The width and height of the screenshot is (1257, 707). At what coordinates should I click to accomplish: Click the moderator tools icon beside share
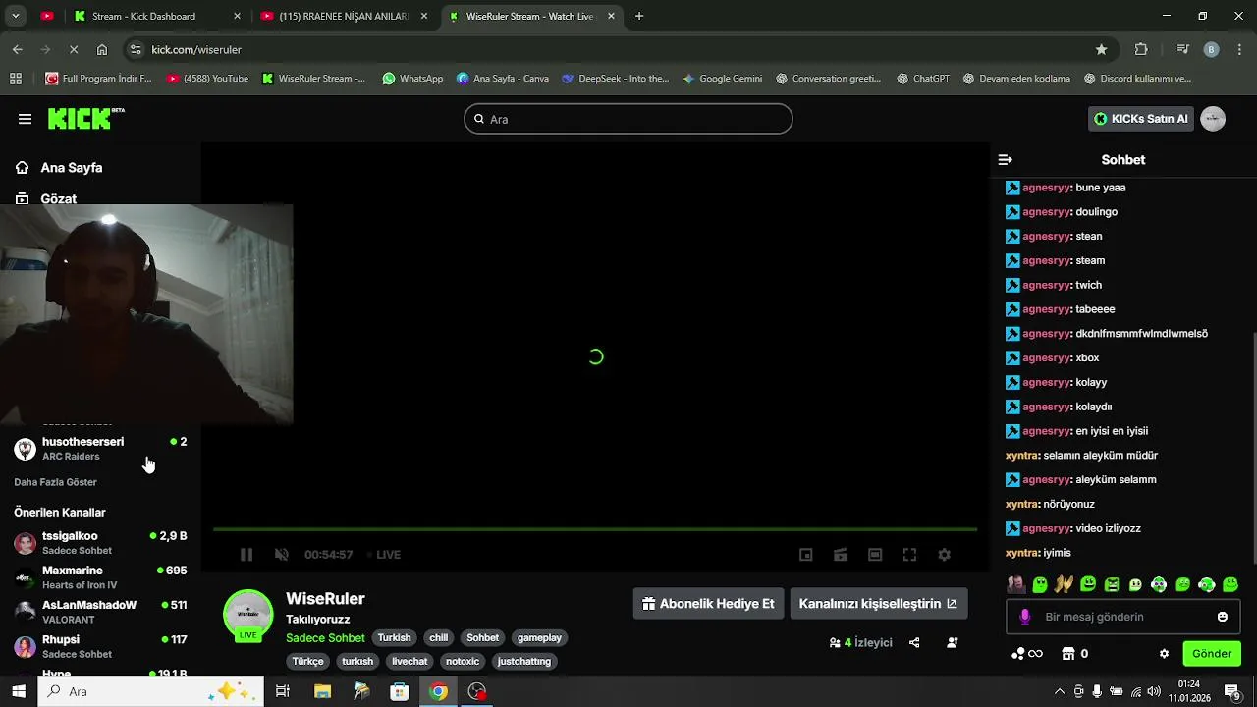pyautogui.click(x=952, y=643)
